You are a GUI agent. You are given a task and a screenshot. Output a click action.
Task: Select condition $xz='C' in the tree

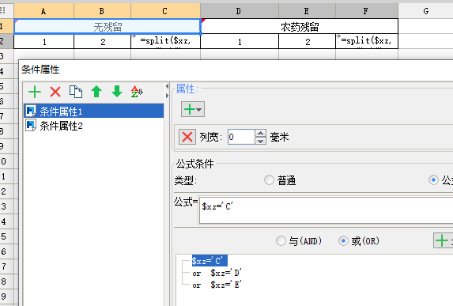pos(210,261)
